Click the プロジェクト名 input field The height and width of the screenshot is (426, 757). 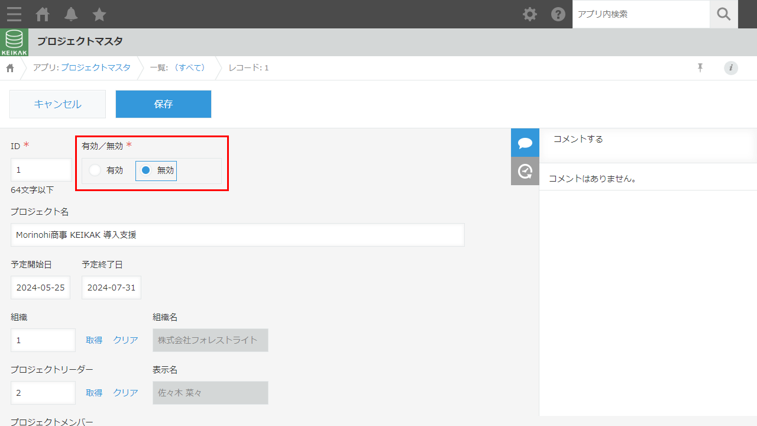coord(238,235)
